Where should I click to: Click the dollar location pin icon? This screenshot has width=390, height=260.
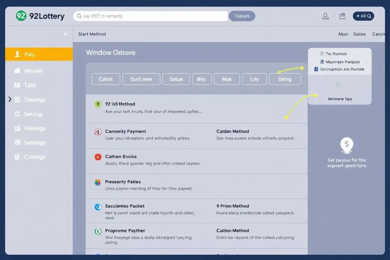[347, 145]
